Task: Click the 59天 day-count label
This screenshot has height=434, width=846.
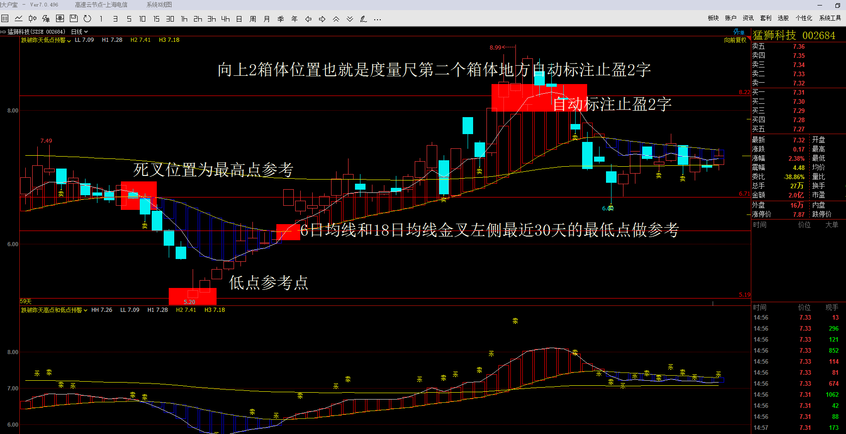Action: (x=26, y=301)
